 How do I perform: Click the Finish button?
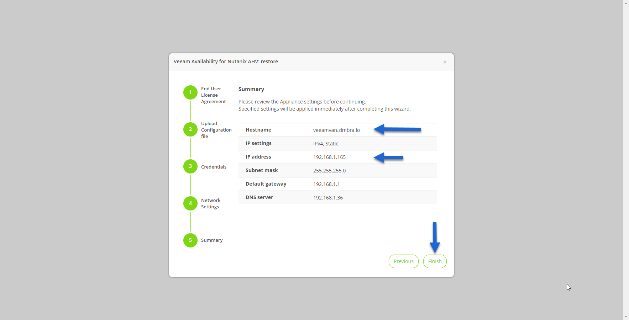point(435,261)
